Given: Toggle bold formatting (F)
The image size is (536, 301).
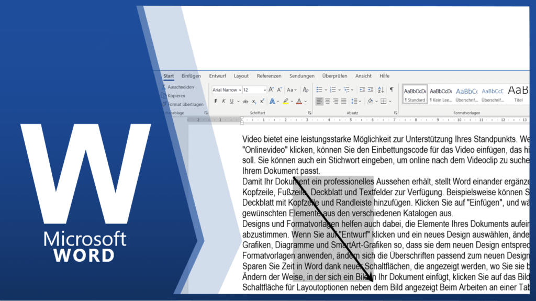Looking at the screenshot, I should pos(215,101).
